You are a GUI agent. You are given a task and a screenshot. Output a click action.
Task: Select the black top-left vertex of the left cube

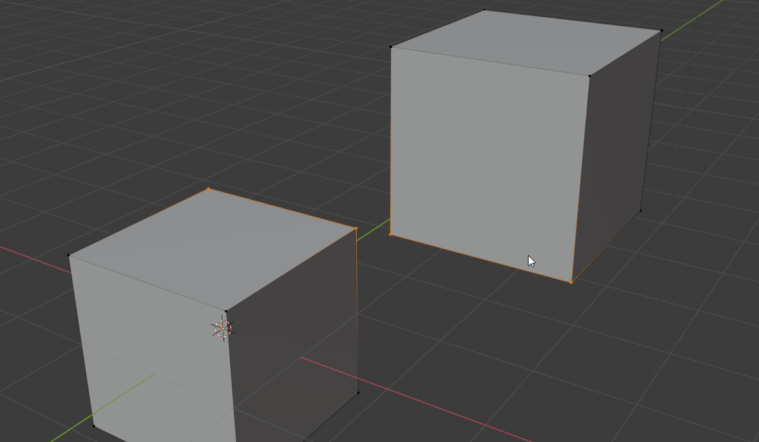tap(68, 255)
